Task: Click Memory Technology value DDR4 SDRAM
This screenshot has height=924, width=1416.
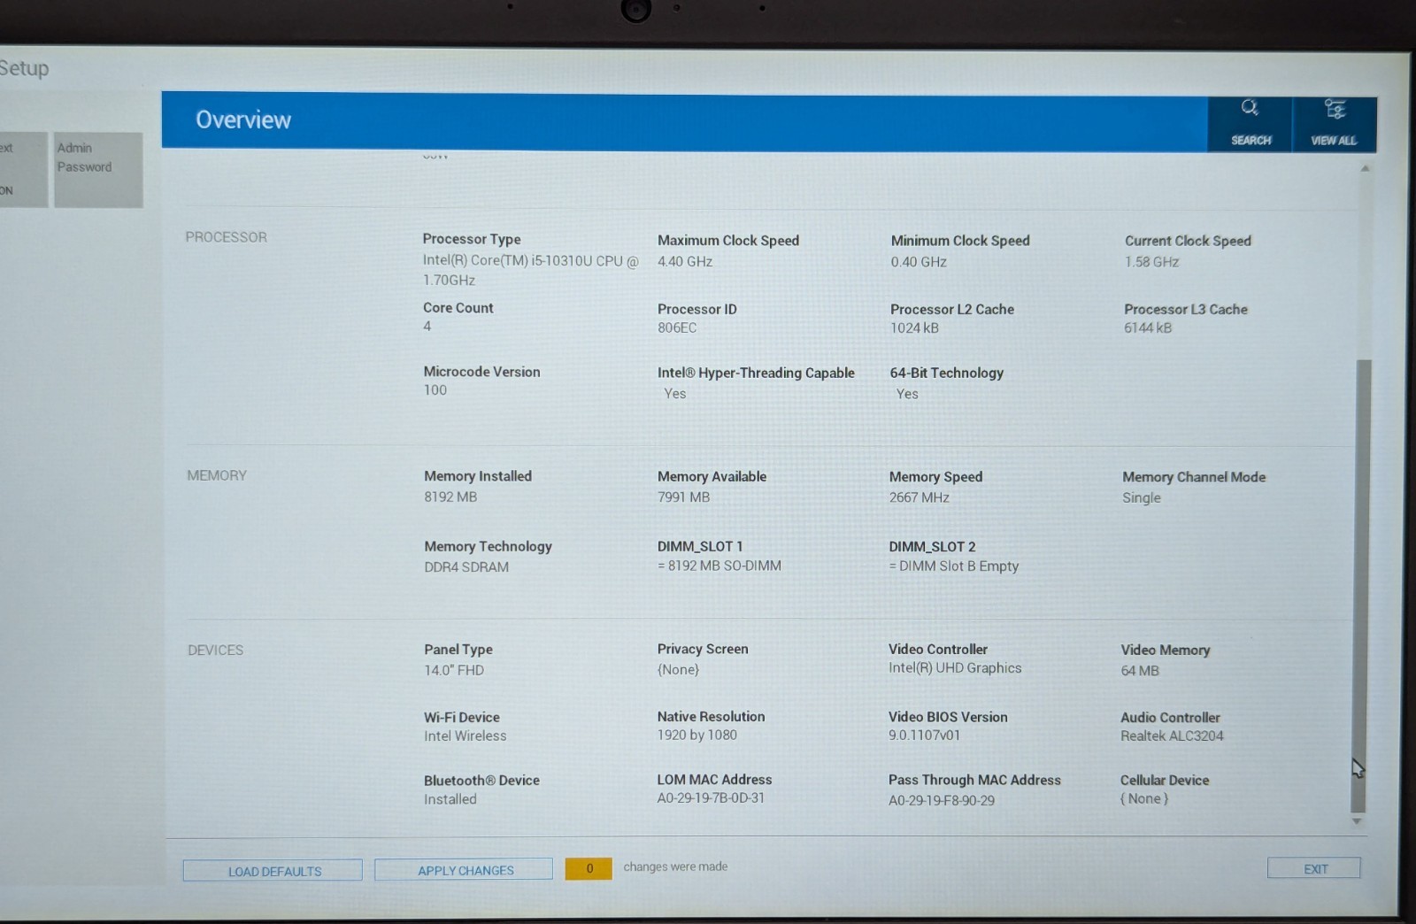Action: coord(466,566)
